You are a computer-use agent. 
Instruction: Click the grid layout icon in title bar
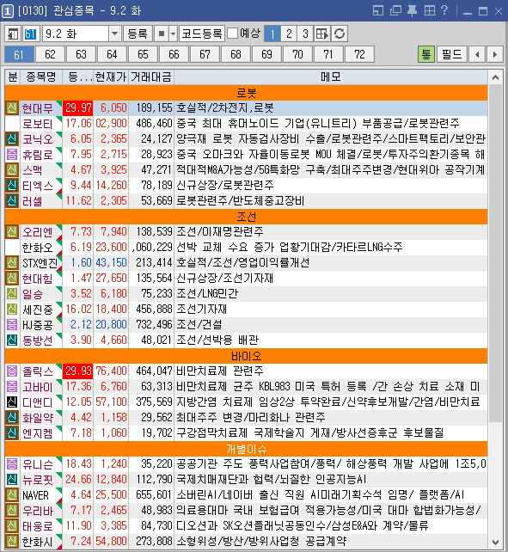point(430,11)
